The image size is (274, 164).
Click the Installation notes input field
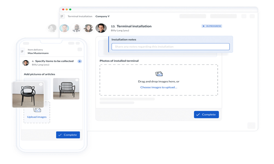click(170, 47)
